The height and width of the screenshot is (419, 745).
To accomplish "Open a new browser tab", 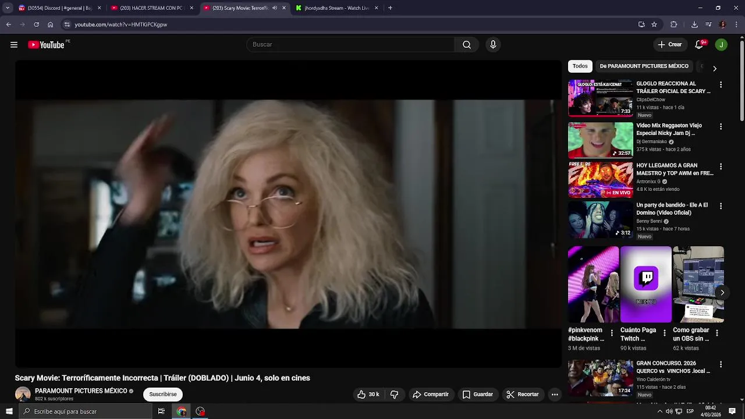I will pos(390,8).
